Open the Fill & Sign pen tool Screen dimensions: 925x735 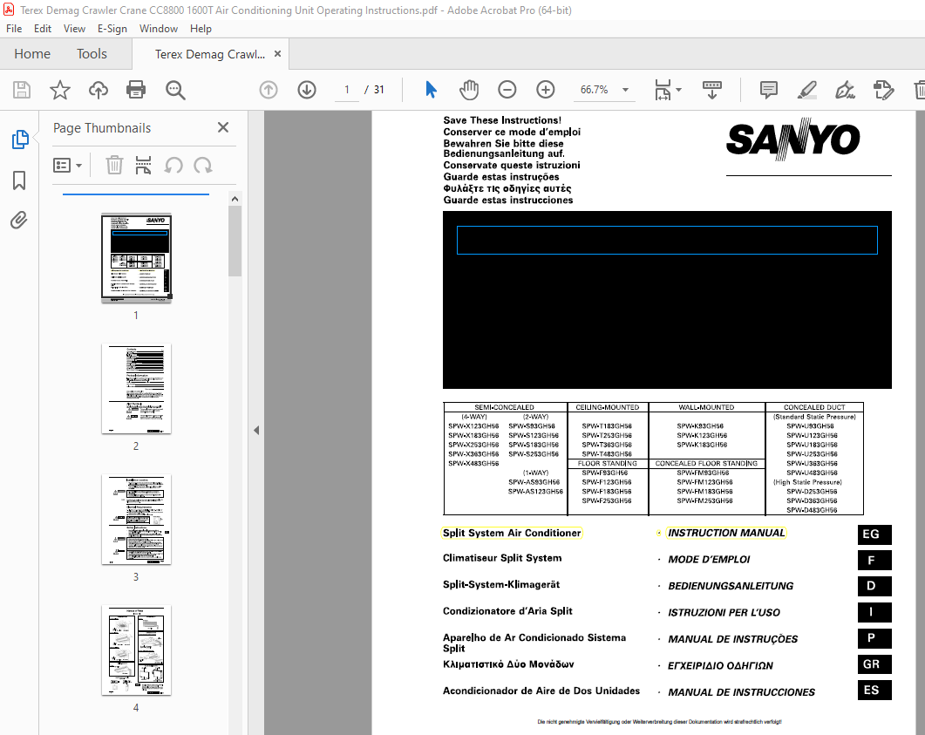point(845,90)
